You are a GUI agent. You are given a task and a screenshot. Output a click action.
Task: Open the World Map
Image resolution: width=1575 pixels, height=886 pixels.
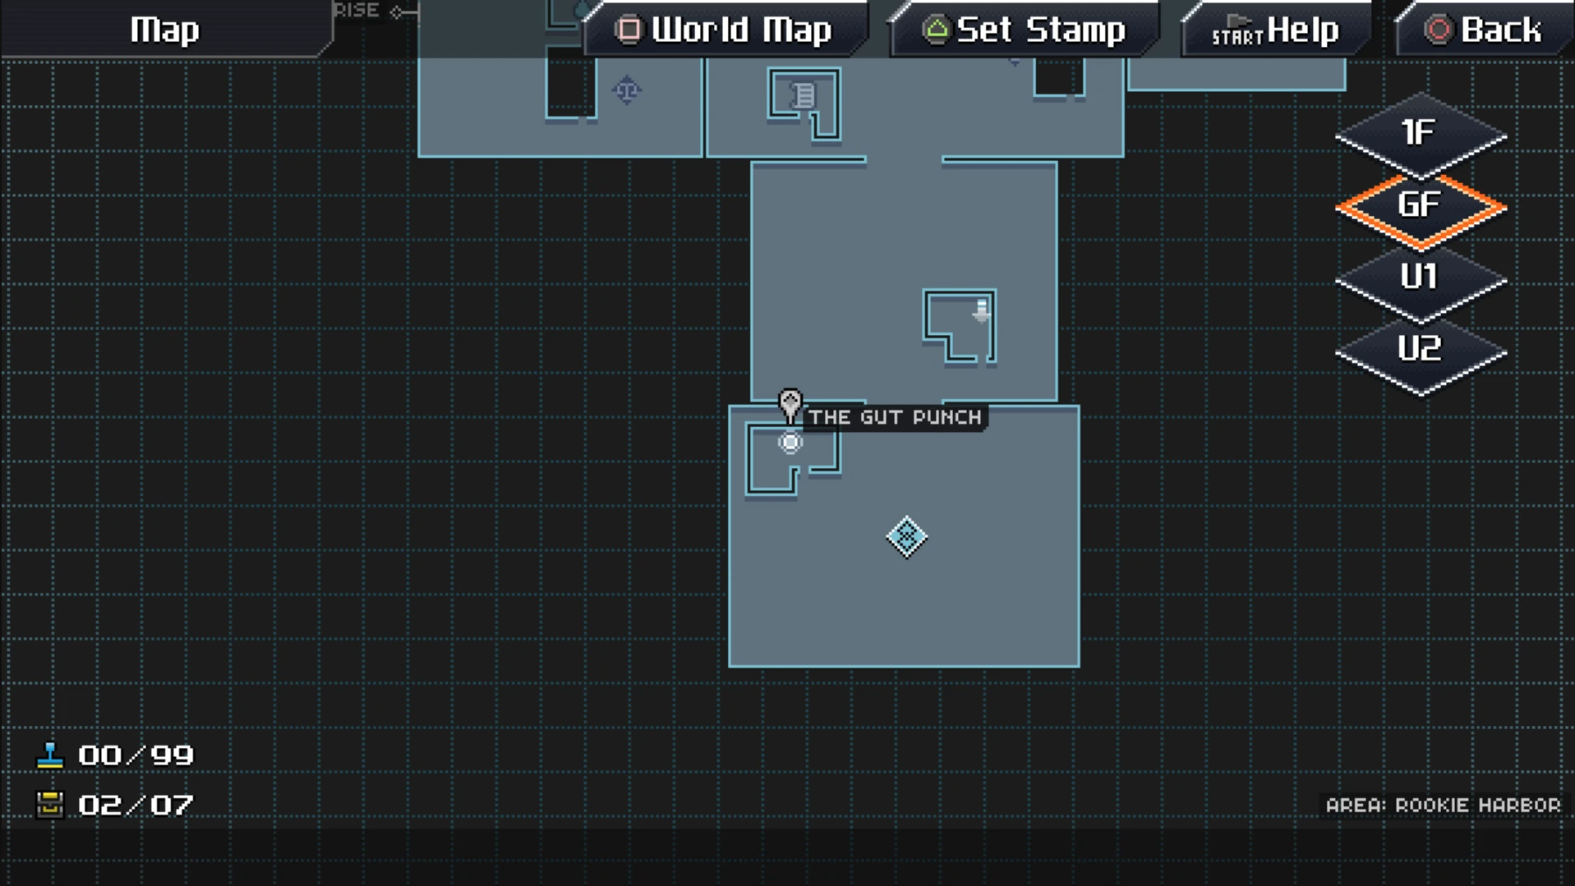pos(725,30)
